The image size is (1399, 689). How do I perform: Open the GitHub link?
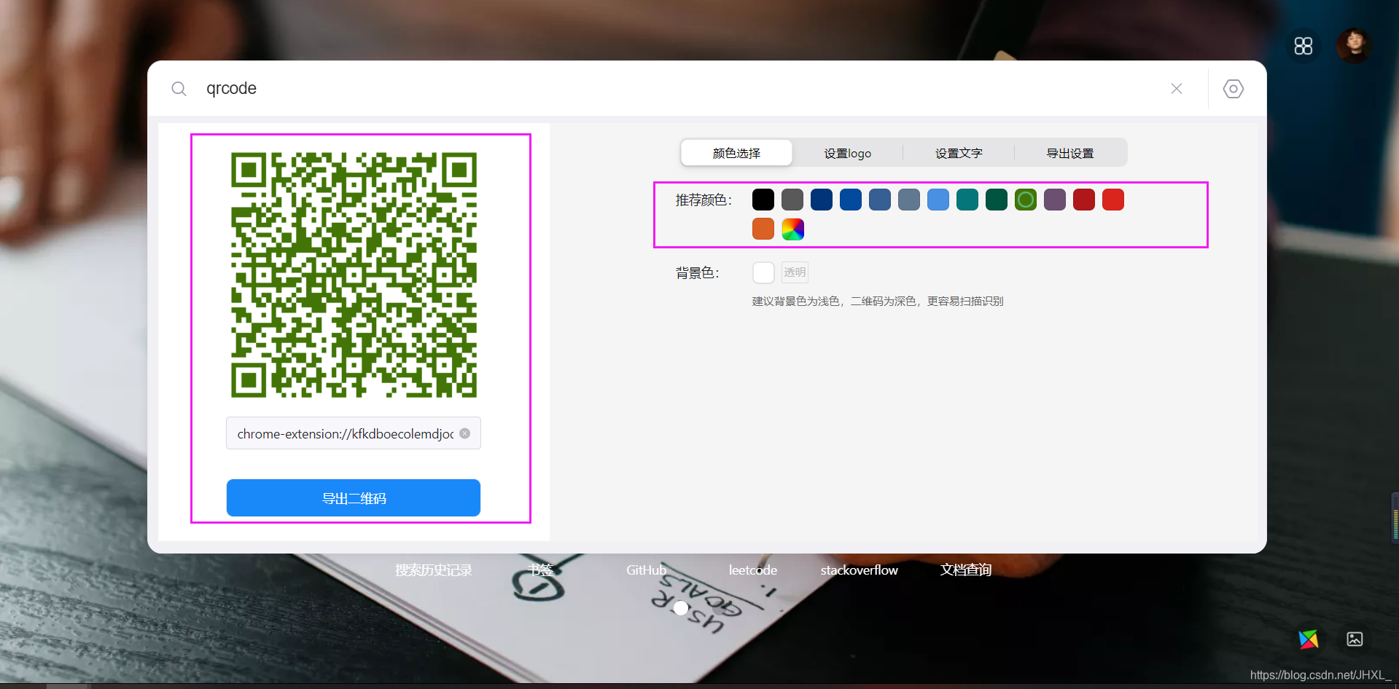pyautogui.click(x=646, y=570)
